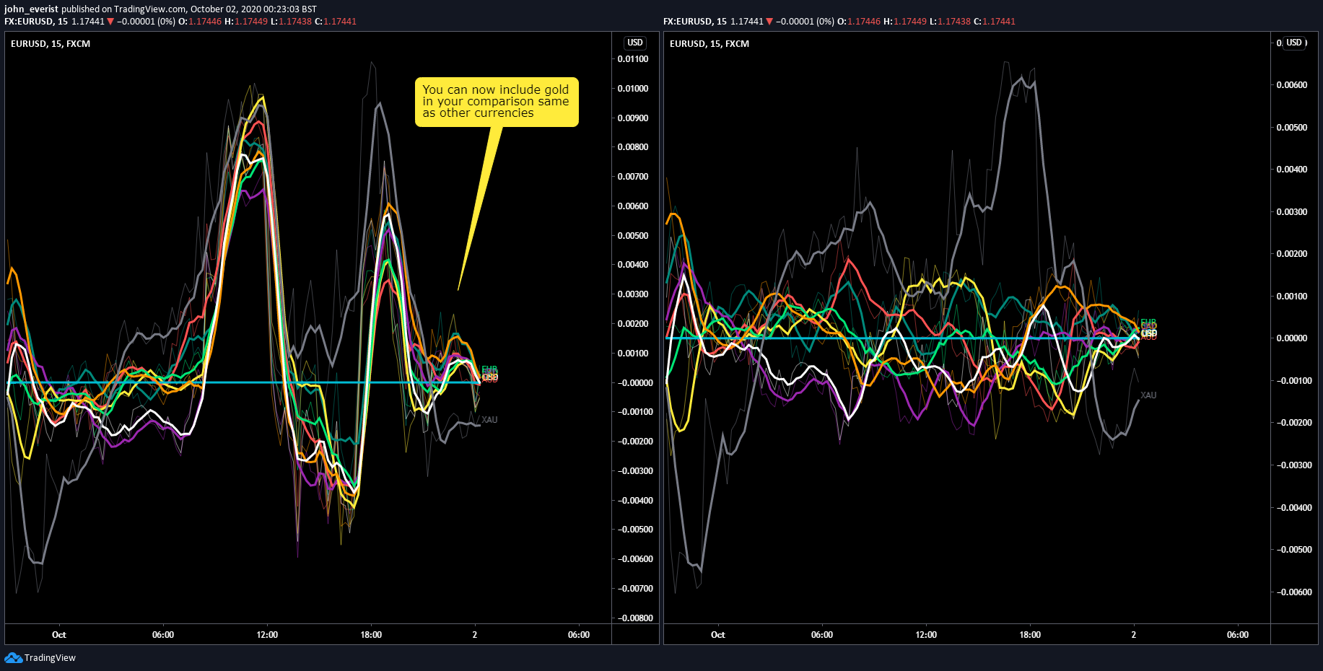The width and height of the screenshot is (1323, 671).
Task: Click the red down-arrow in right header
Action: pyautogui.click(x=769, y=22)
